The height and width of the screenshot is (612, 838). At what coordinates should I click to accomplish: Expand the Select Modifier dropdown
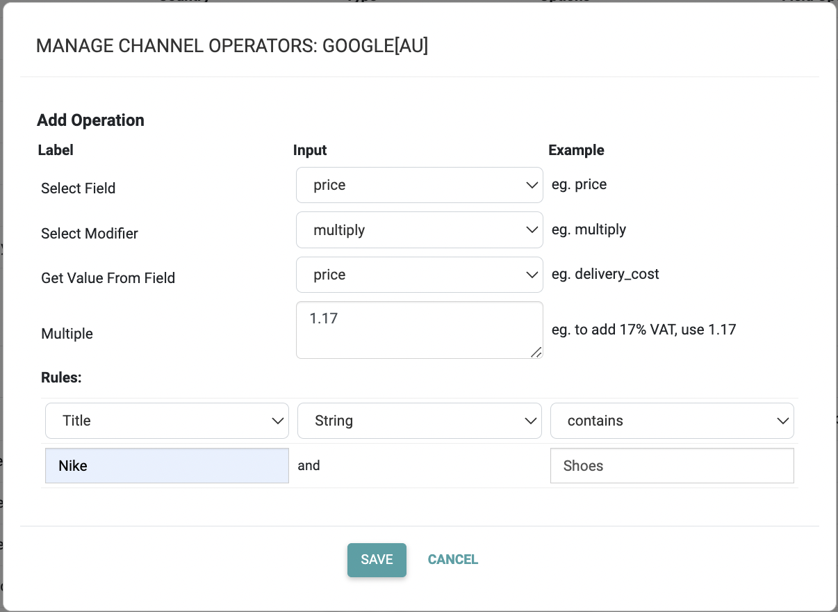(x=419, y=229)
